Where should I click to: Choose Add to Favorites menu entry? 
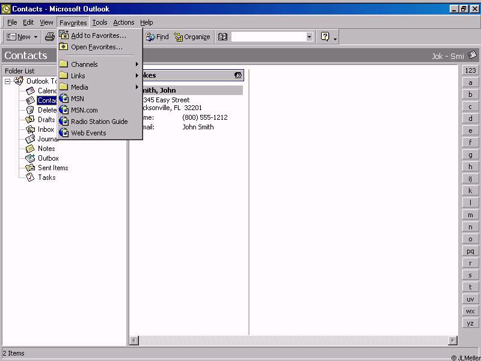pyautogui.click(x=100, y=35)
